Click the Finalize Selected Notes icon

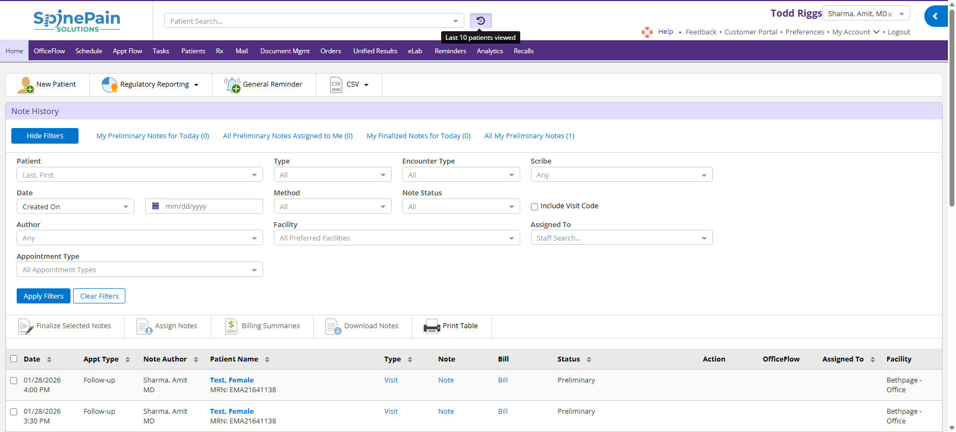click(x=25, y=327)
